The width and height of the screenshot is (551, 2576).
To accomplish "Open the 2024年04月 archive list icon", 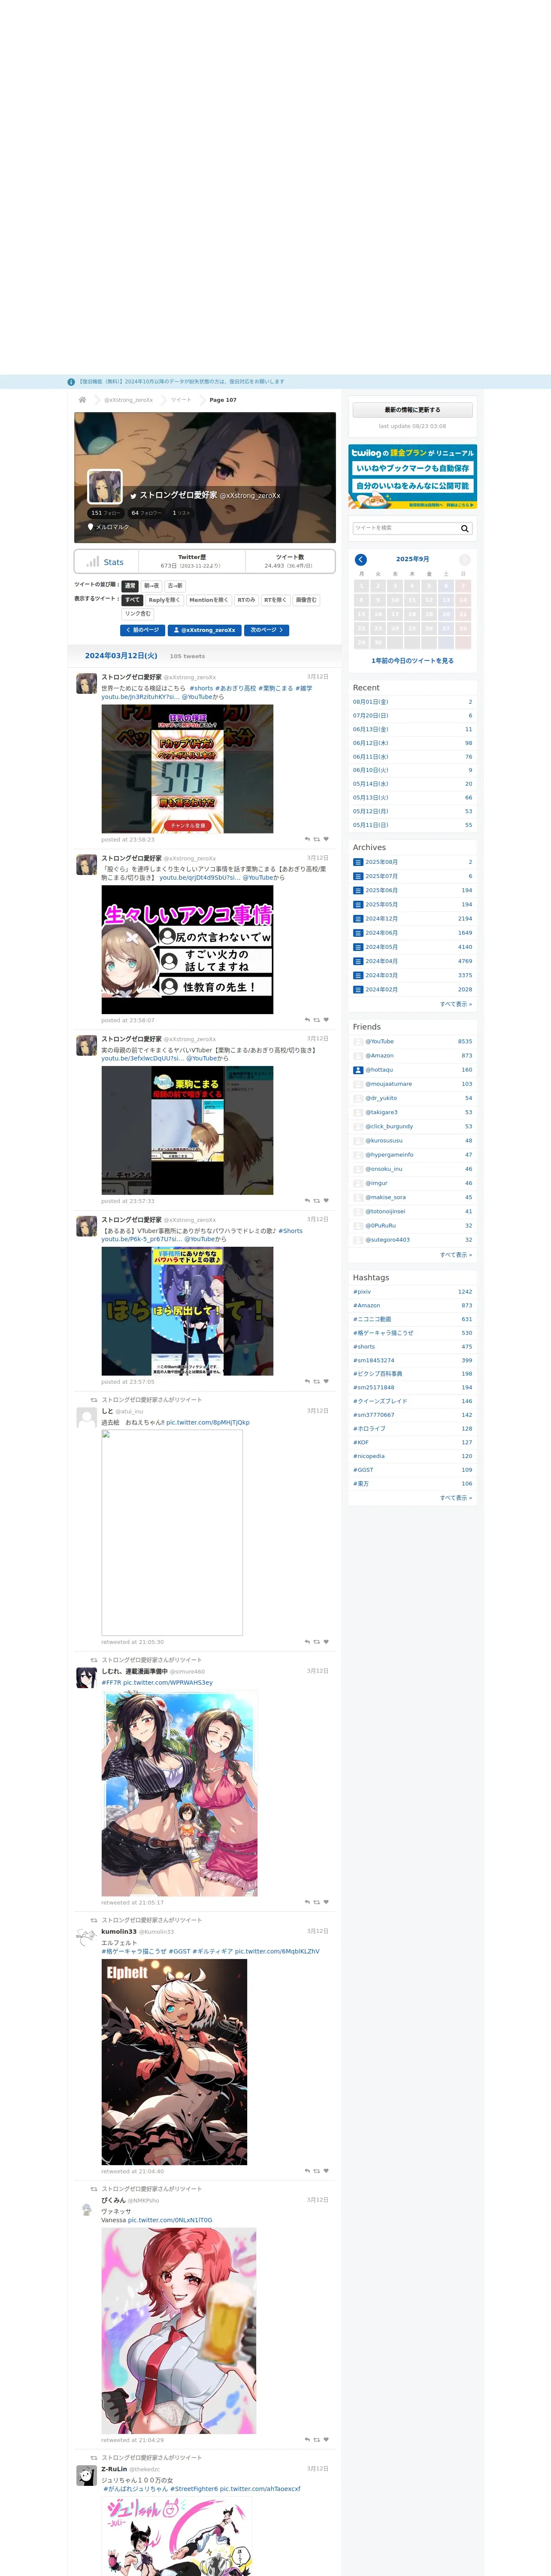I will click(358, 961).
